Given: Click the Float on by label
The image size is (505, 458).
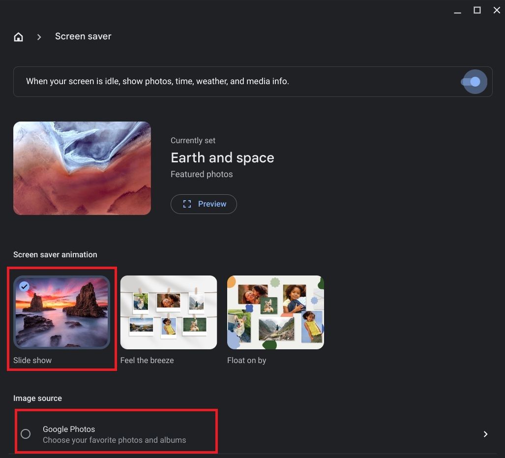Looking at the screenshot, I should [x=246, y=360].
